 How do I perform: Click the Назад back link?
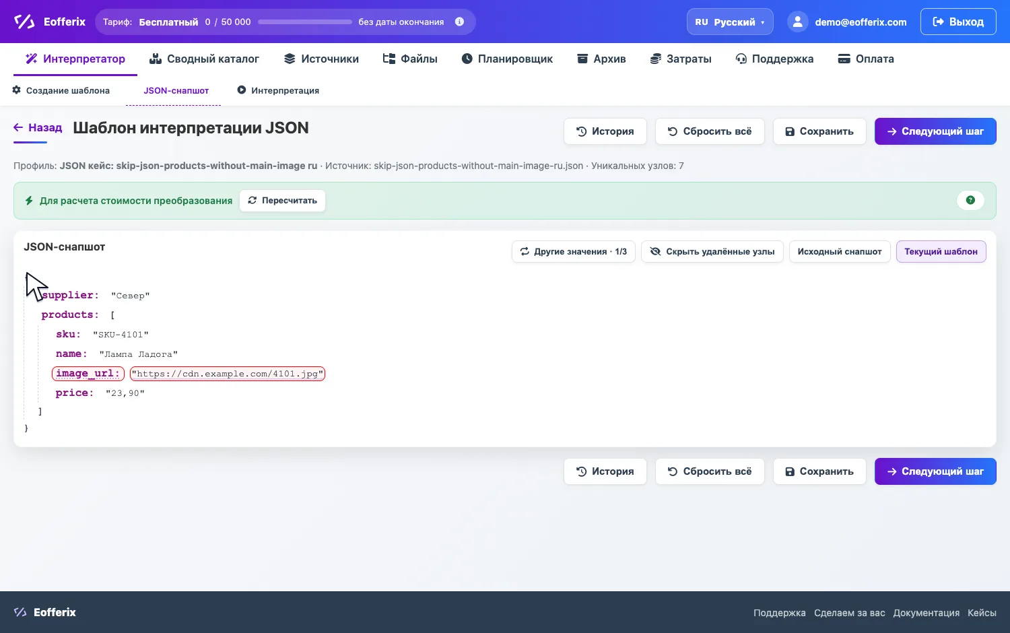(38, 127)
